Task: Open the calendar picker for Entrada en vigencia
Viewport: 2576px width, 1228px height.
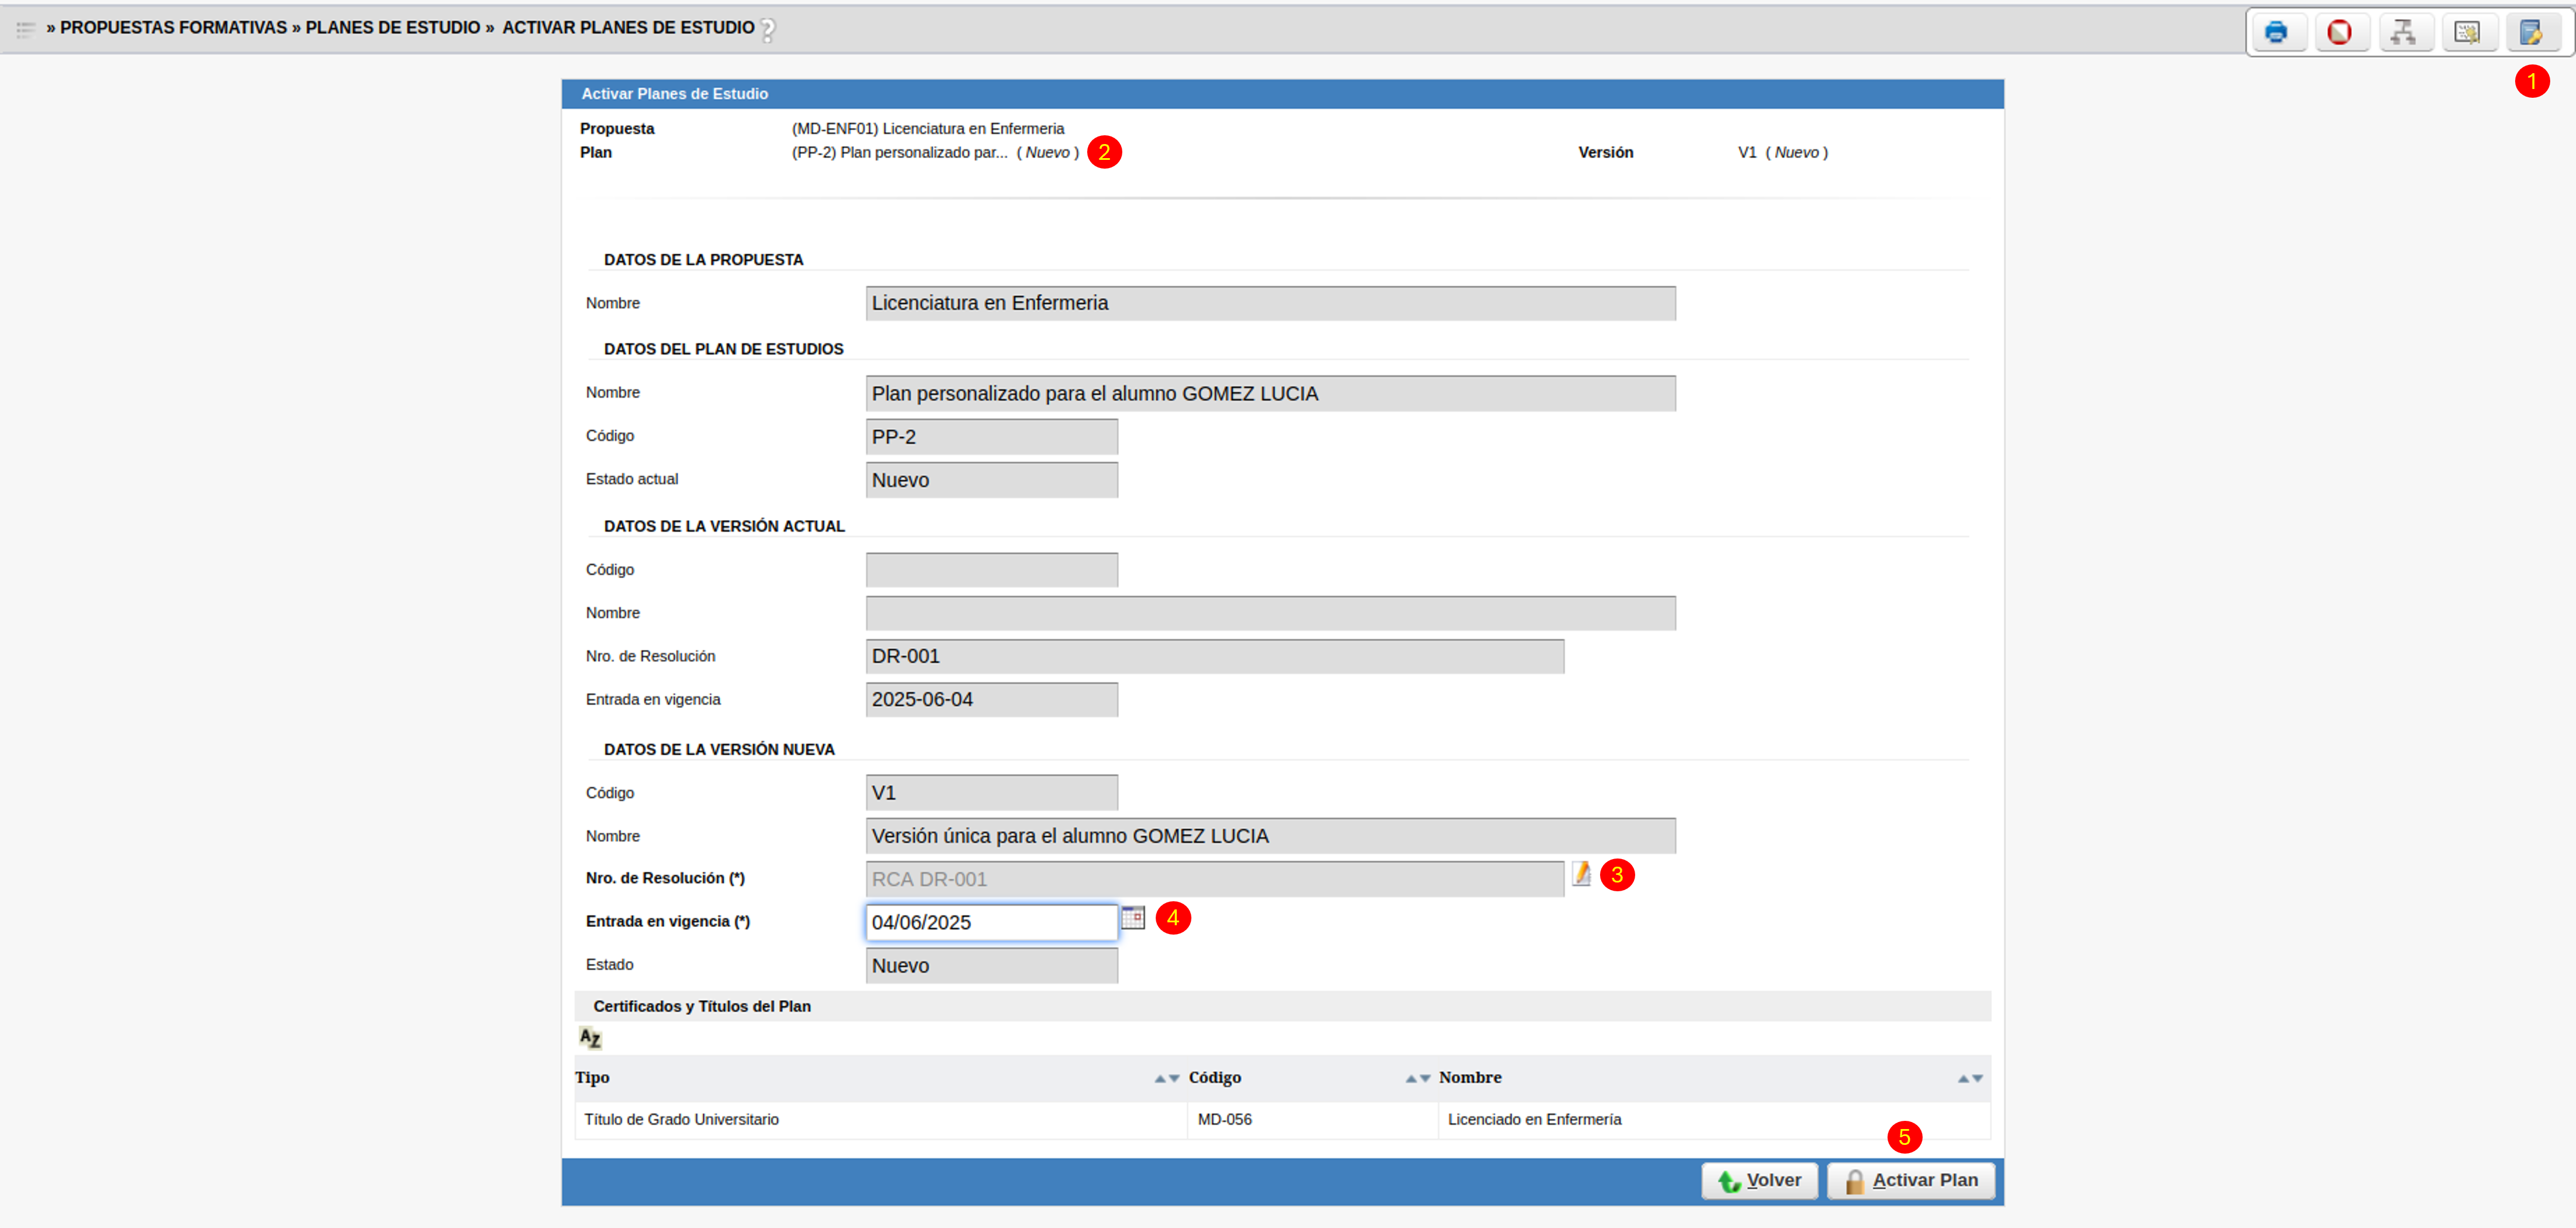Action: pos(1134,918)
